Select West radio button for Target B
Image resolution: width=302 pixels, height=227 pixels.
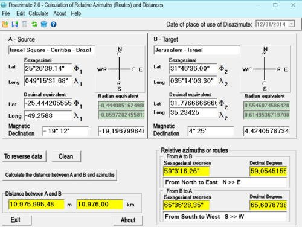pyautogui.click(x=250, y=69)
